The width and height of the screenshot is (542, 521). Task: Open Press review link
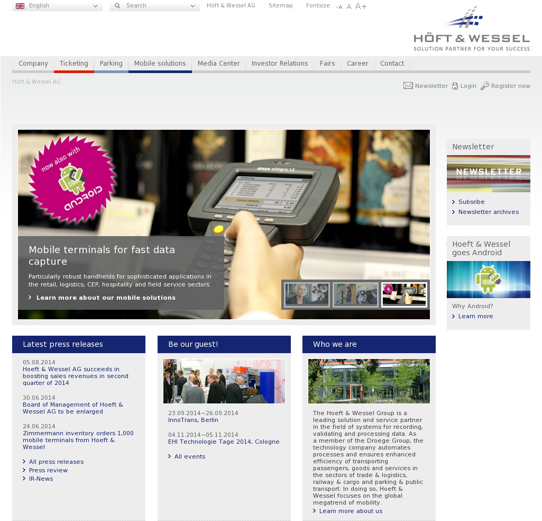49,471
